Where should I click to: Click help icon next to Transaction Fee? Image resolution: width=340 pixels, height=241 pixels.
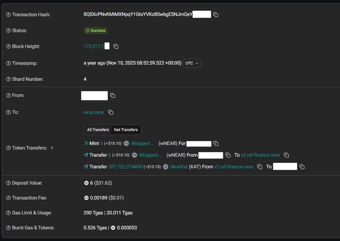click(8, 198)
